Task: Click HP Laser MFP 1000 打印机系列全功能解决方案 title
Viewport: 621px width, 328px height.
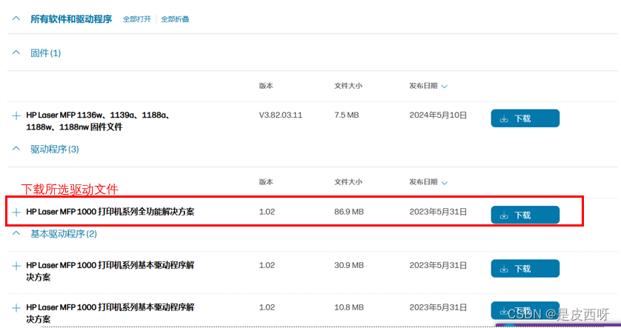Action: point(110,212)
